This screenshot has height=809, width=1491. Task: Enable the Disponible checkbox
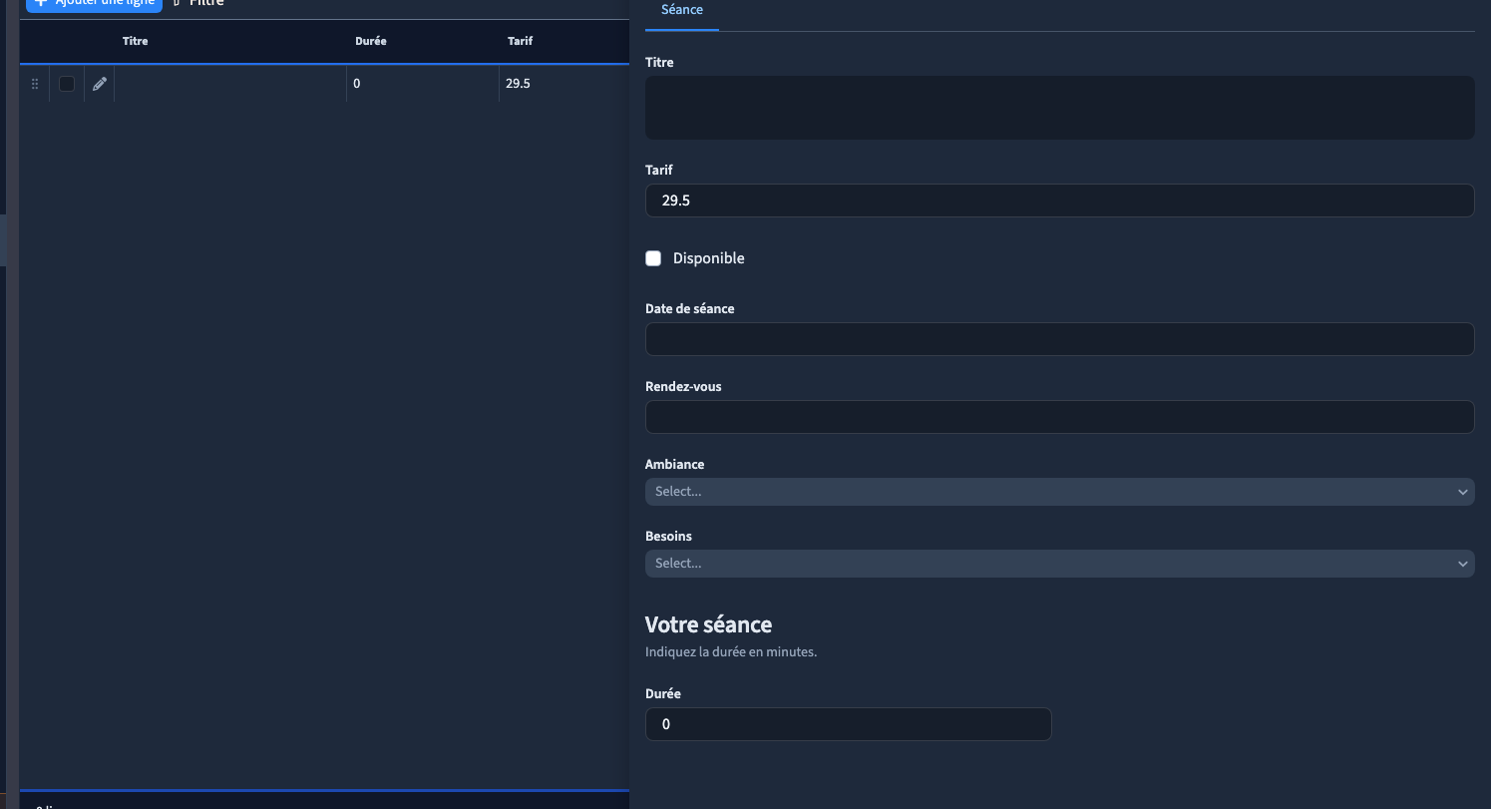[653, 258]
